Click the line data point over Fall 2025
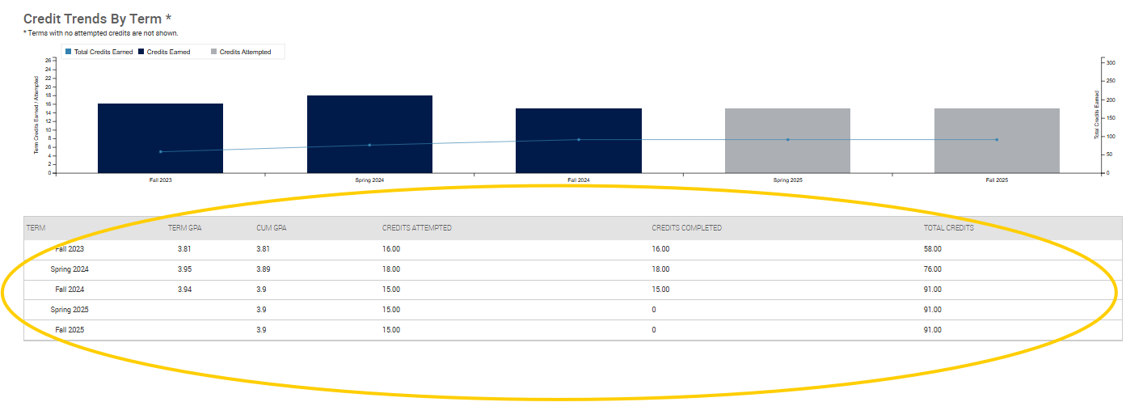 click(x=997, y=139)
